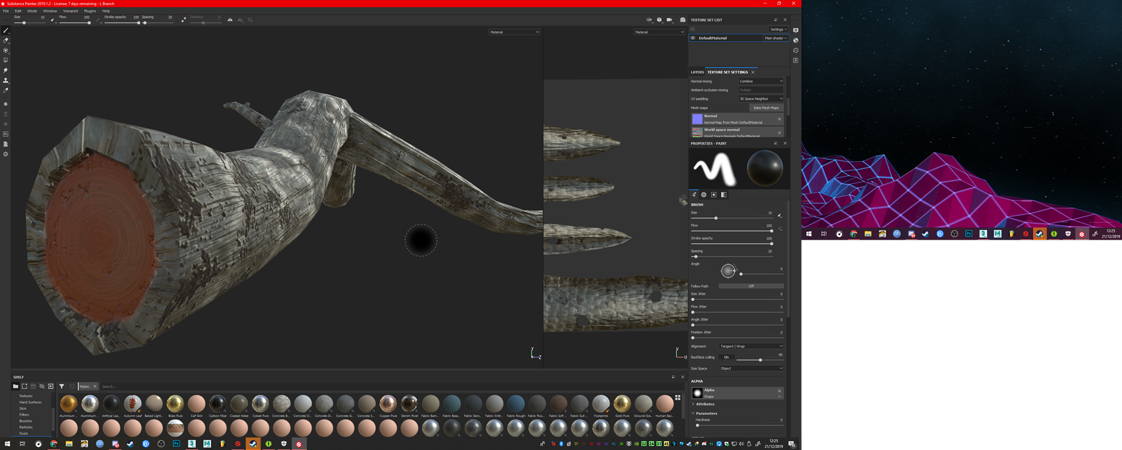Image resolution: width=1122 pixels, height=450 pixels.
Task: Toggle Backface culling On switch
Action: tap(726, 357)
